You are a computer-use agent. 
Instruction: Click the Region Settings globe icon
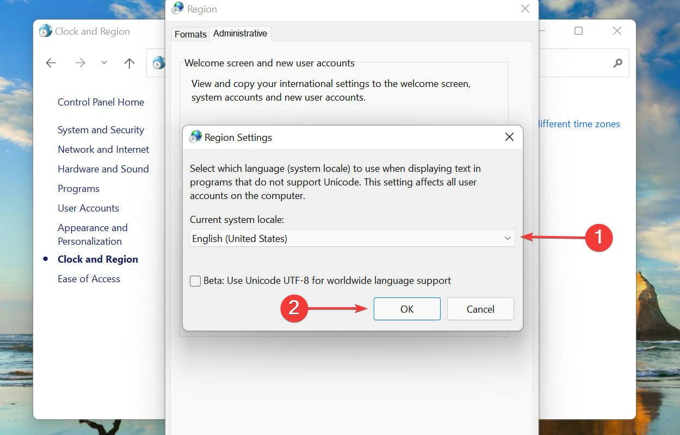tap(195, 137)
